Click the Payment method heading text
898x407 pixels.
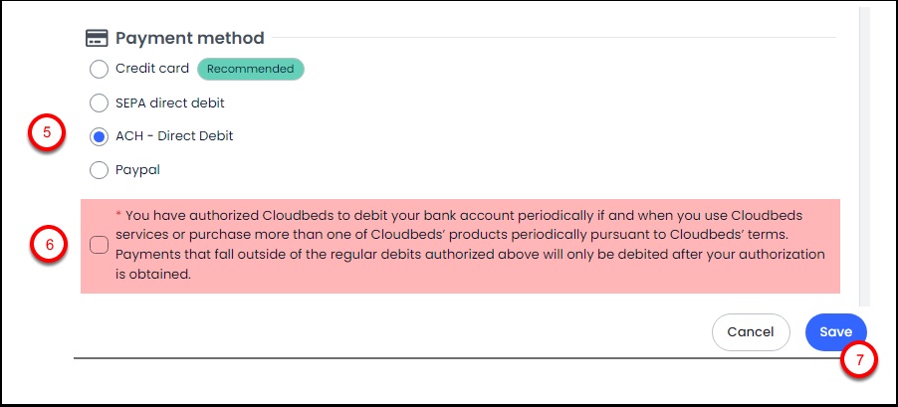pos(190,39)
